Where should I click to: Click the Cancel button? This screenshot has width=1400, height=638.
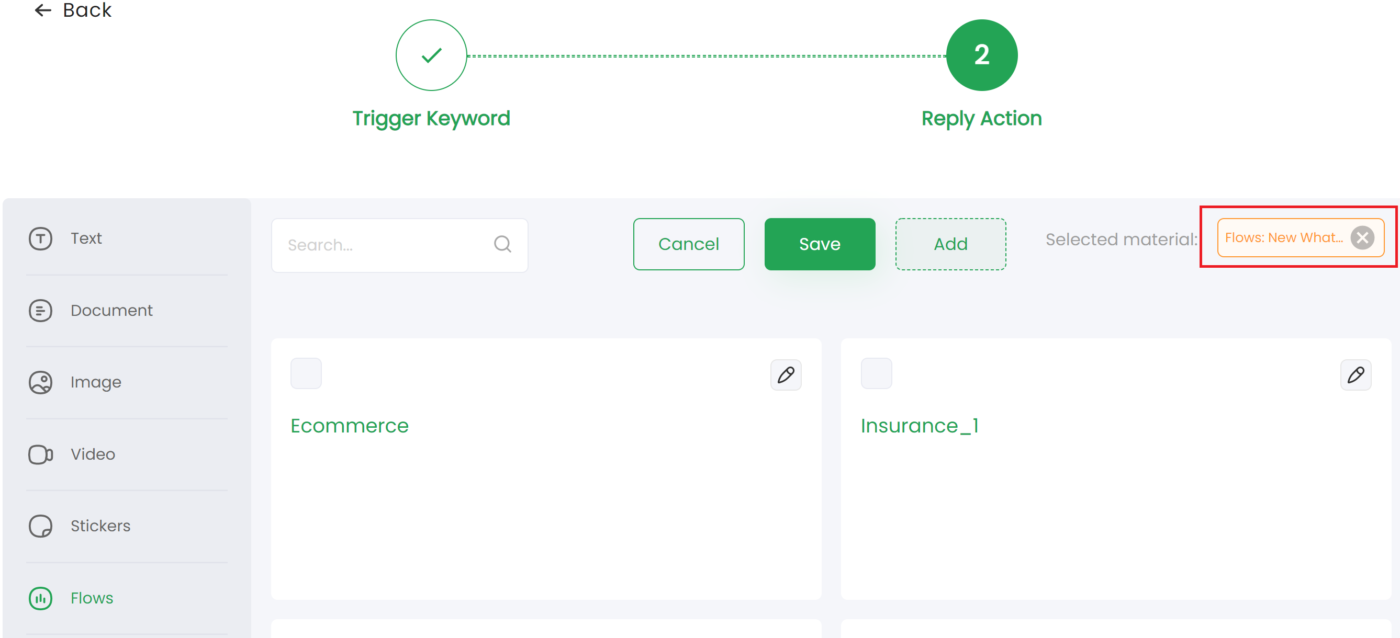[x=688, y=244]
